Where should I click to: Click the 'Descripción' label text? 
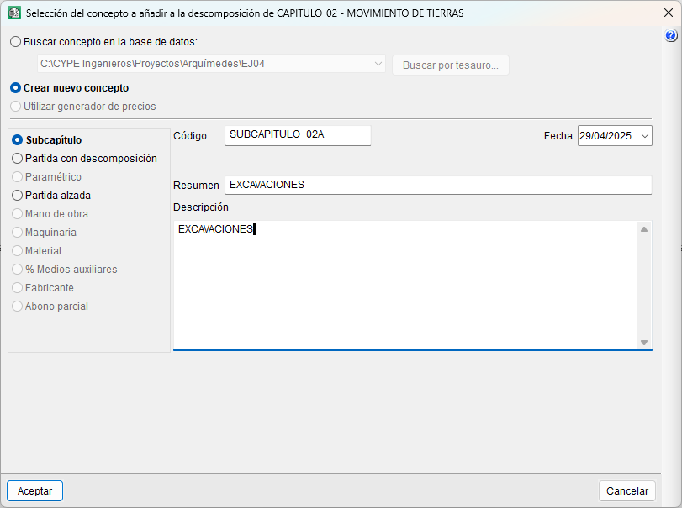[201, 207]
